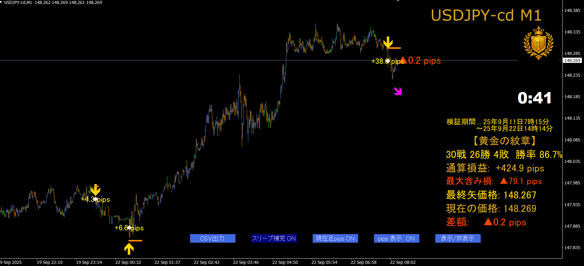The image size is (584, 266).
Task: Click yellow down arrow near +4.3 pips
Action: pyautogui.click(x=96, y=190)
